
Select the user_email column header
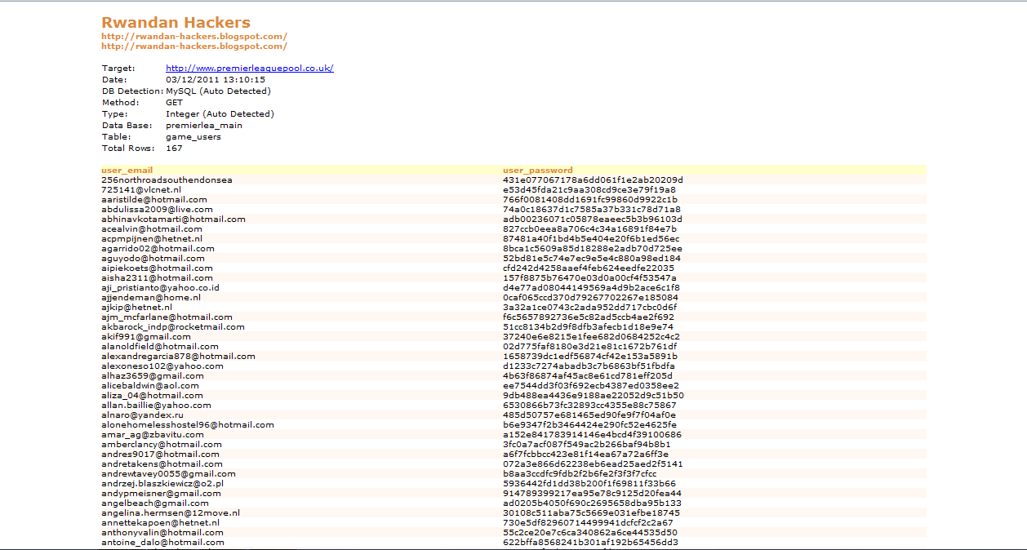click(127, 171)
